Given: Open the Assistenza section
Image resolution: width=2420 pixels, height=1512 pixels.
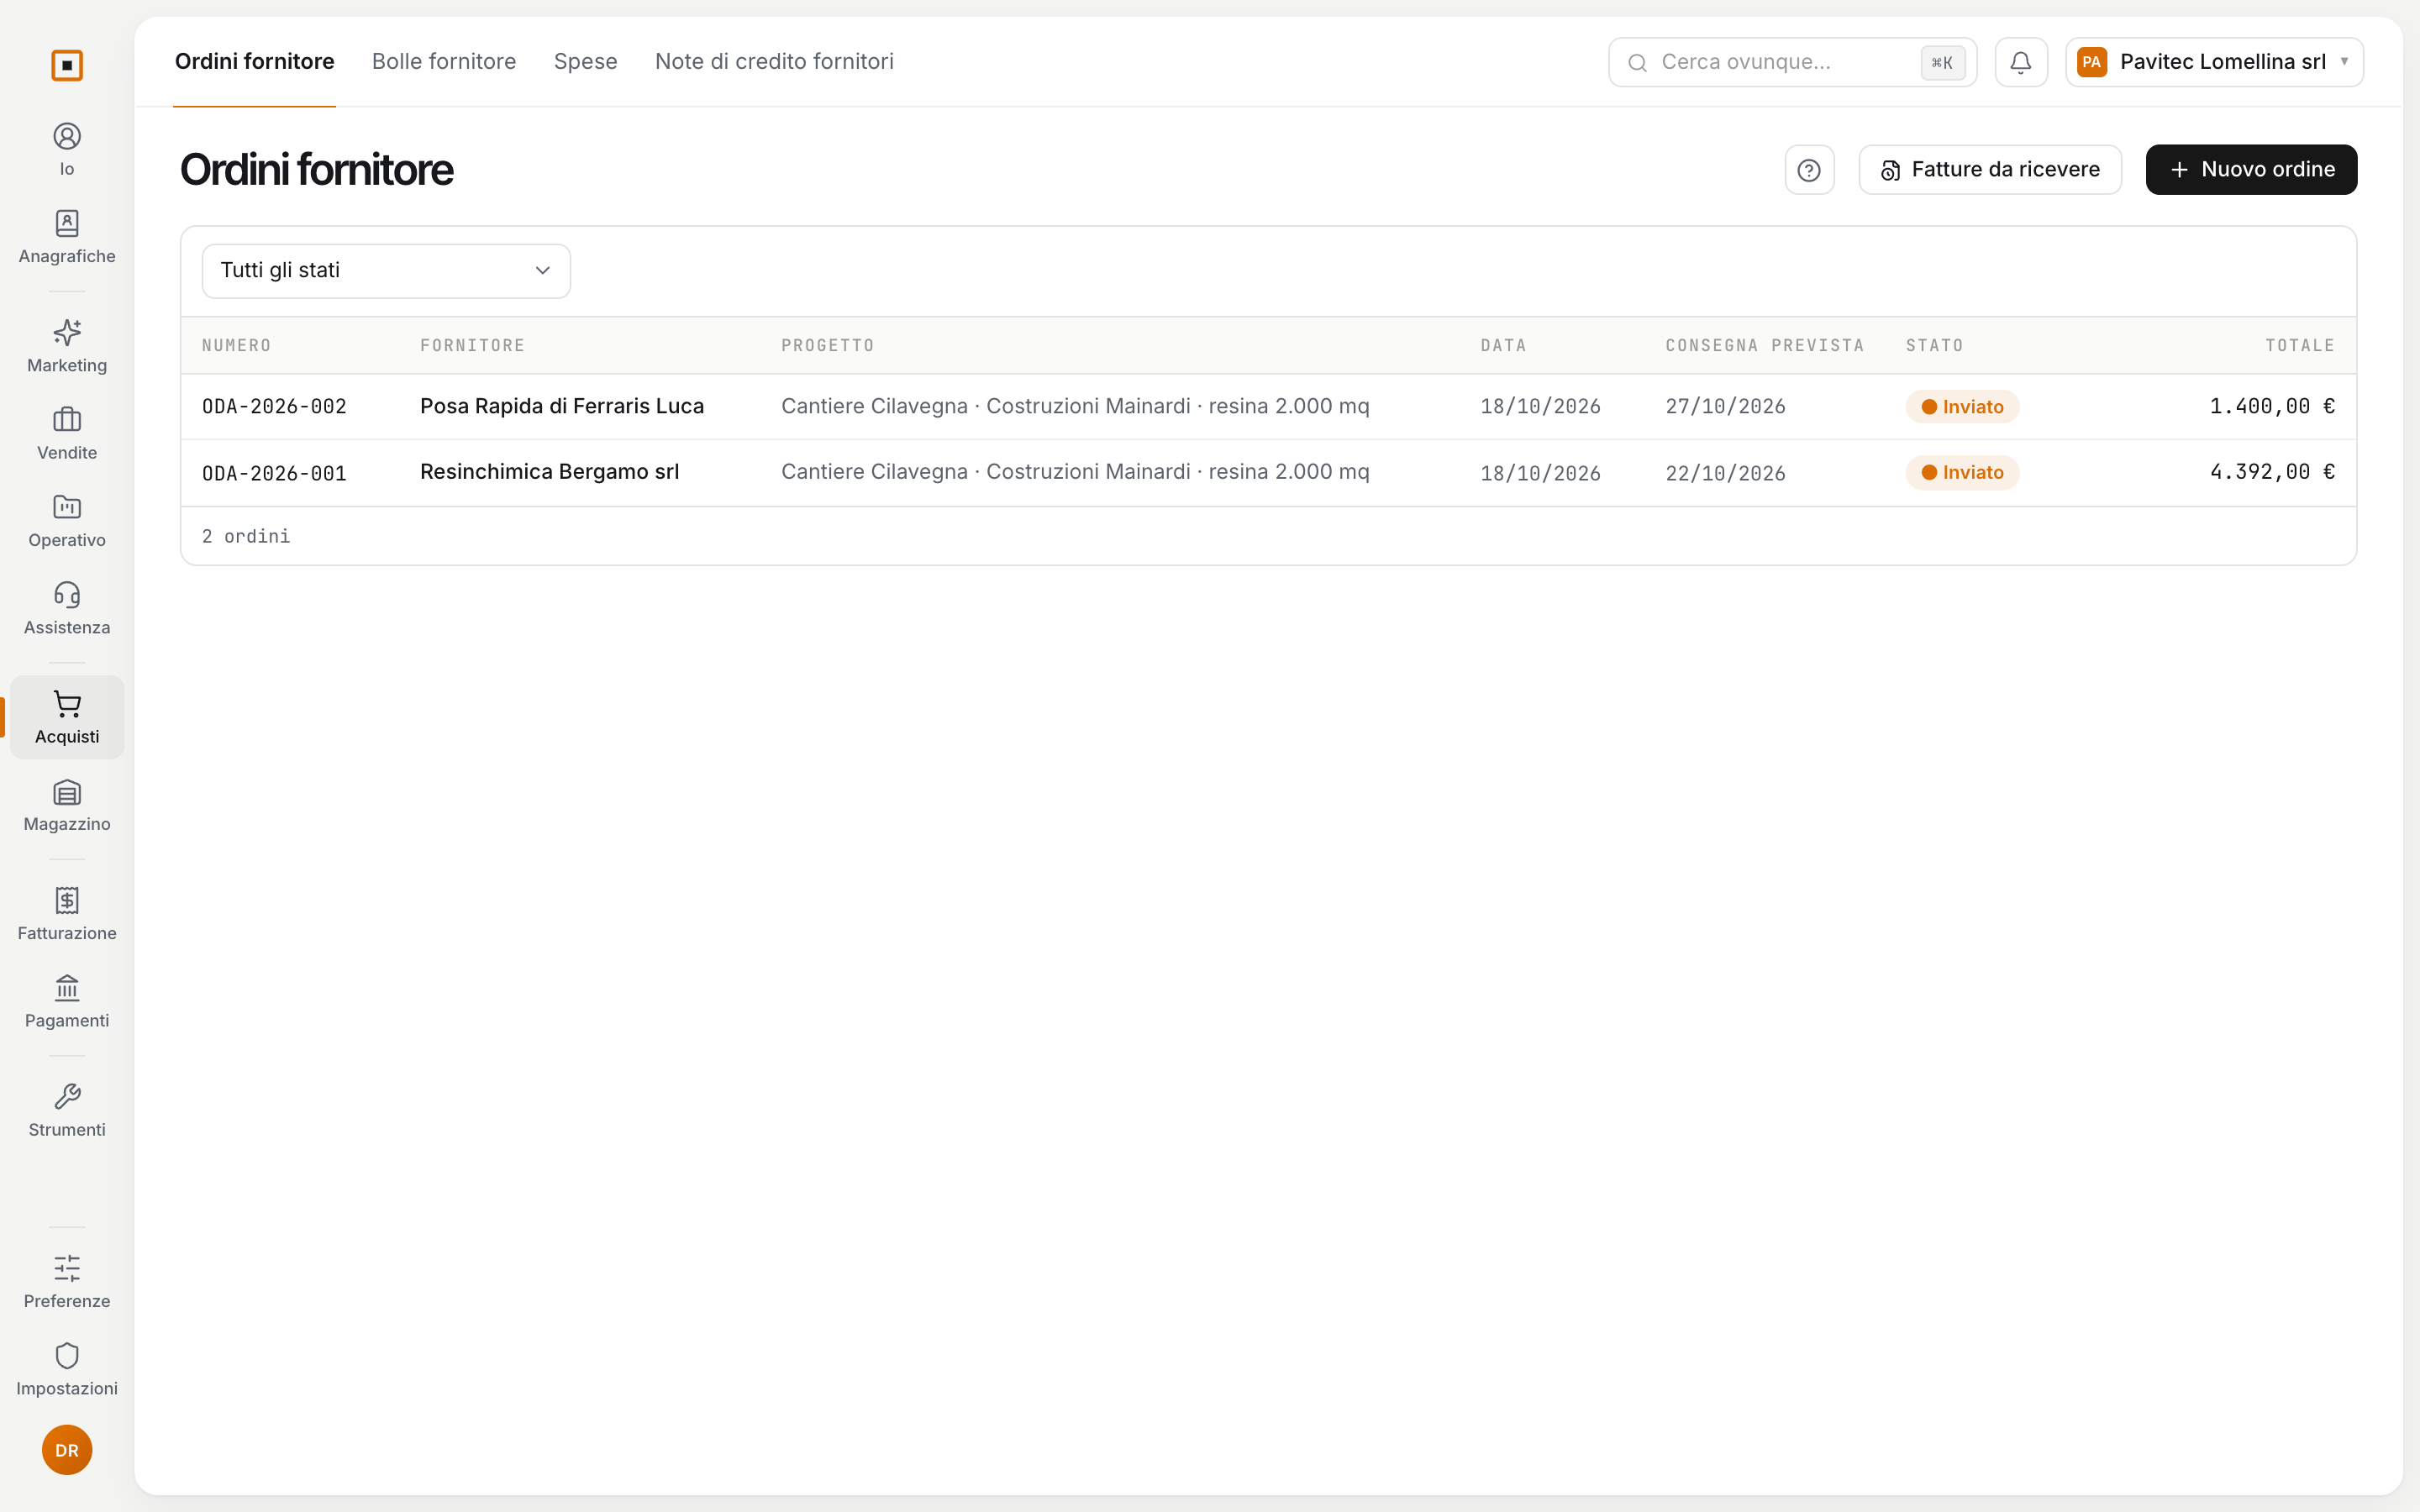Looking at the screenshot, I should pyautogui.click(x=67, y=608).
